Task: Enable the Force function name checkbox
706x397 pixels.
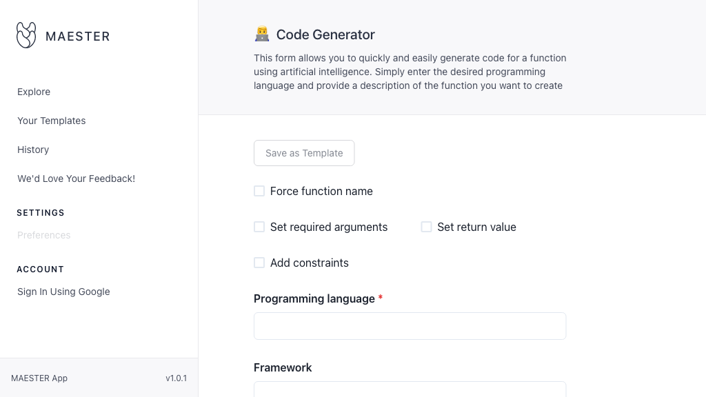Action: [x=259, y=191]
